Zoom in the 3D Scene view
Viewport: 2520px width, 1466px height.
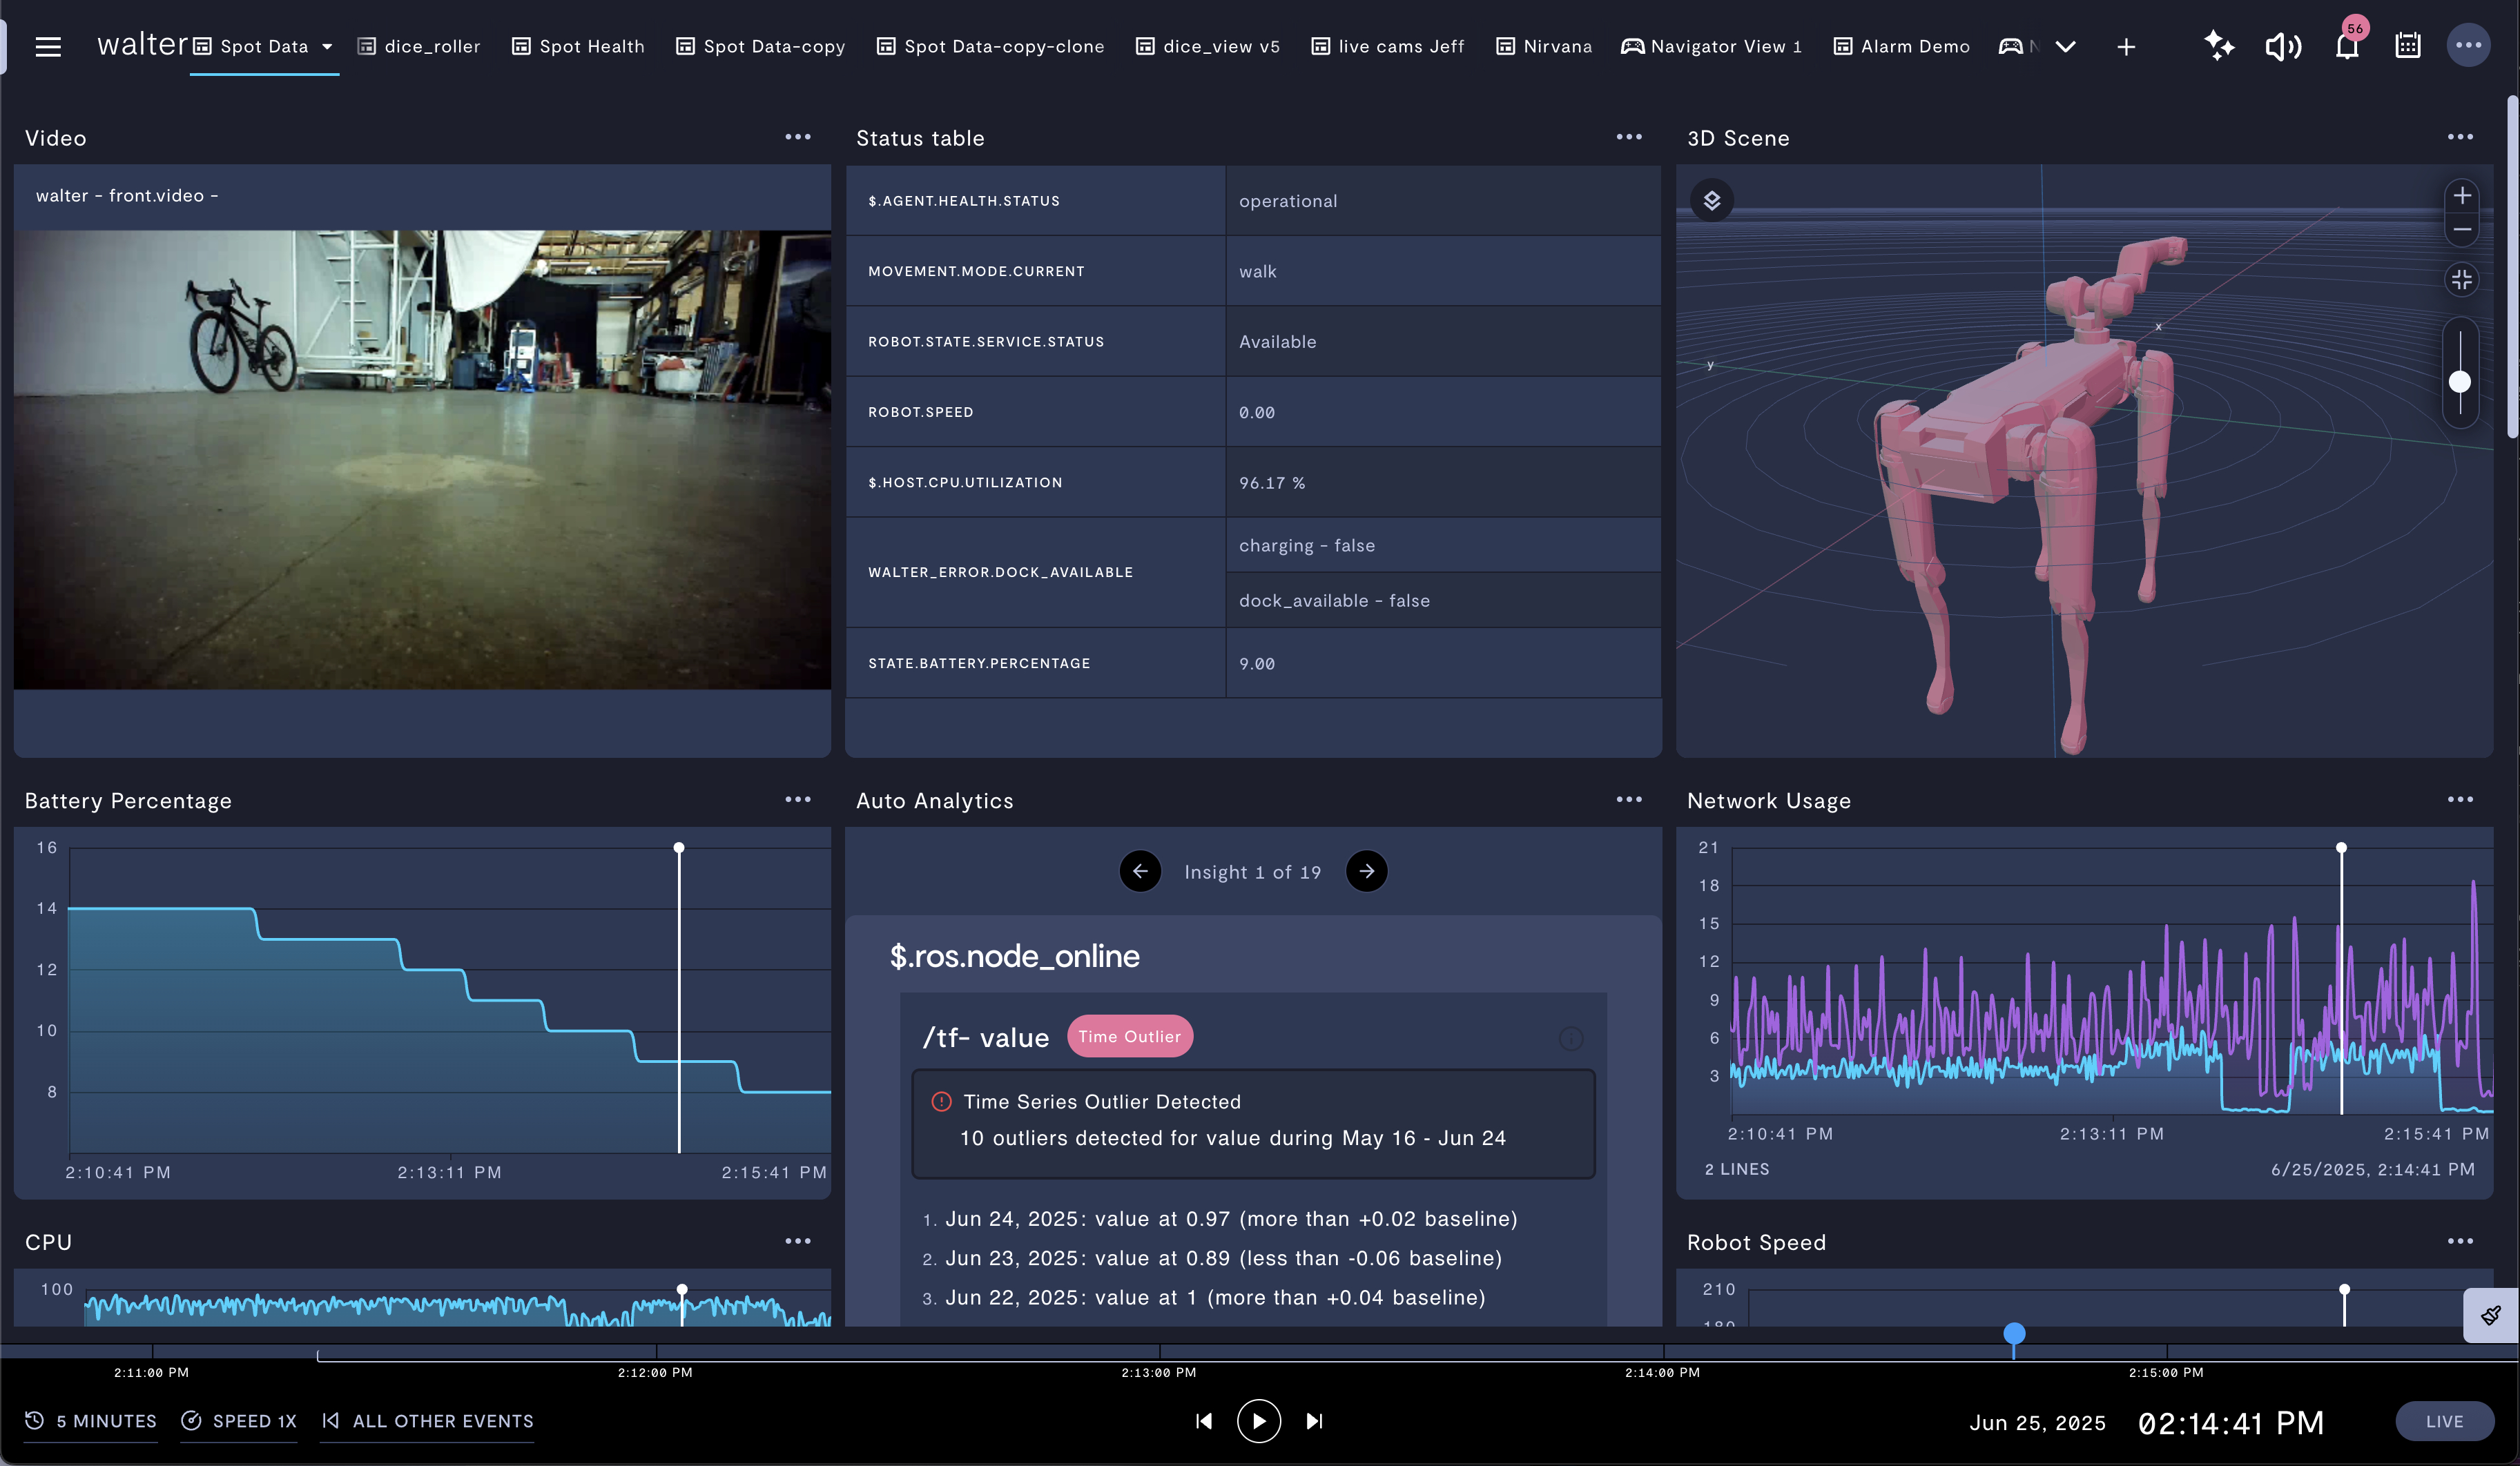pos(2462,196)
